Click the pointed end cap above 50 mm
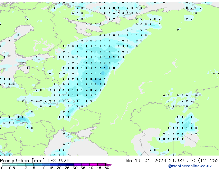 [109, 165]
